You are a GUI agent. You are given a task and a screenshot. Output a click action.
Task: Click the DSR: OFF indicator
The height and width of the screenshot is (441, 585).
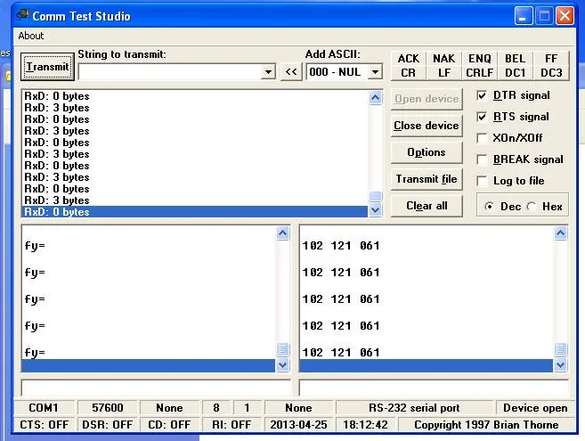point(108,425)
